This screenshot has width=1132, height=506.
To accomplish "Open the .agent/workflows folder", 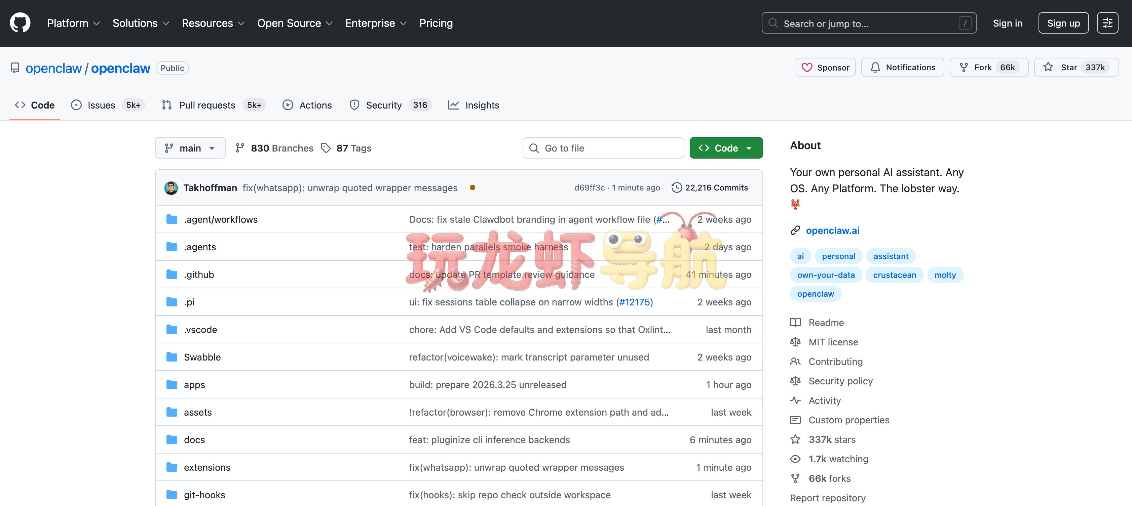I will (221, 219).
